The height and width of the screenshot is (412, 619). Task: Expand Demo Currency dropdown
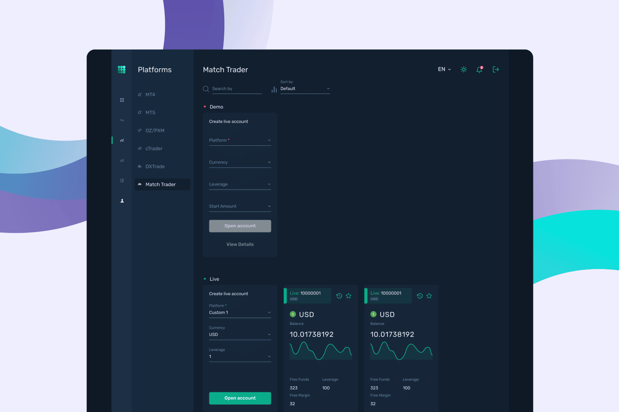tap(240, 162)
